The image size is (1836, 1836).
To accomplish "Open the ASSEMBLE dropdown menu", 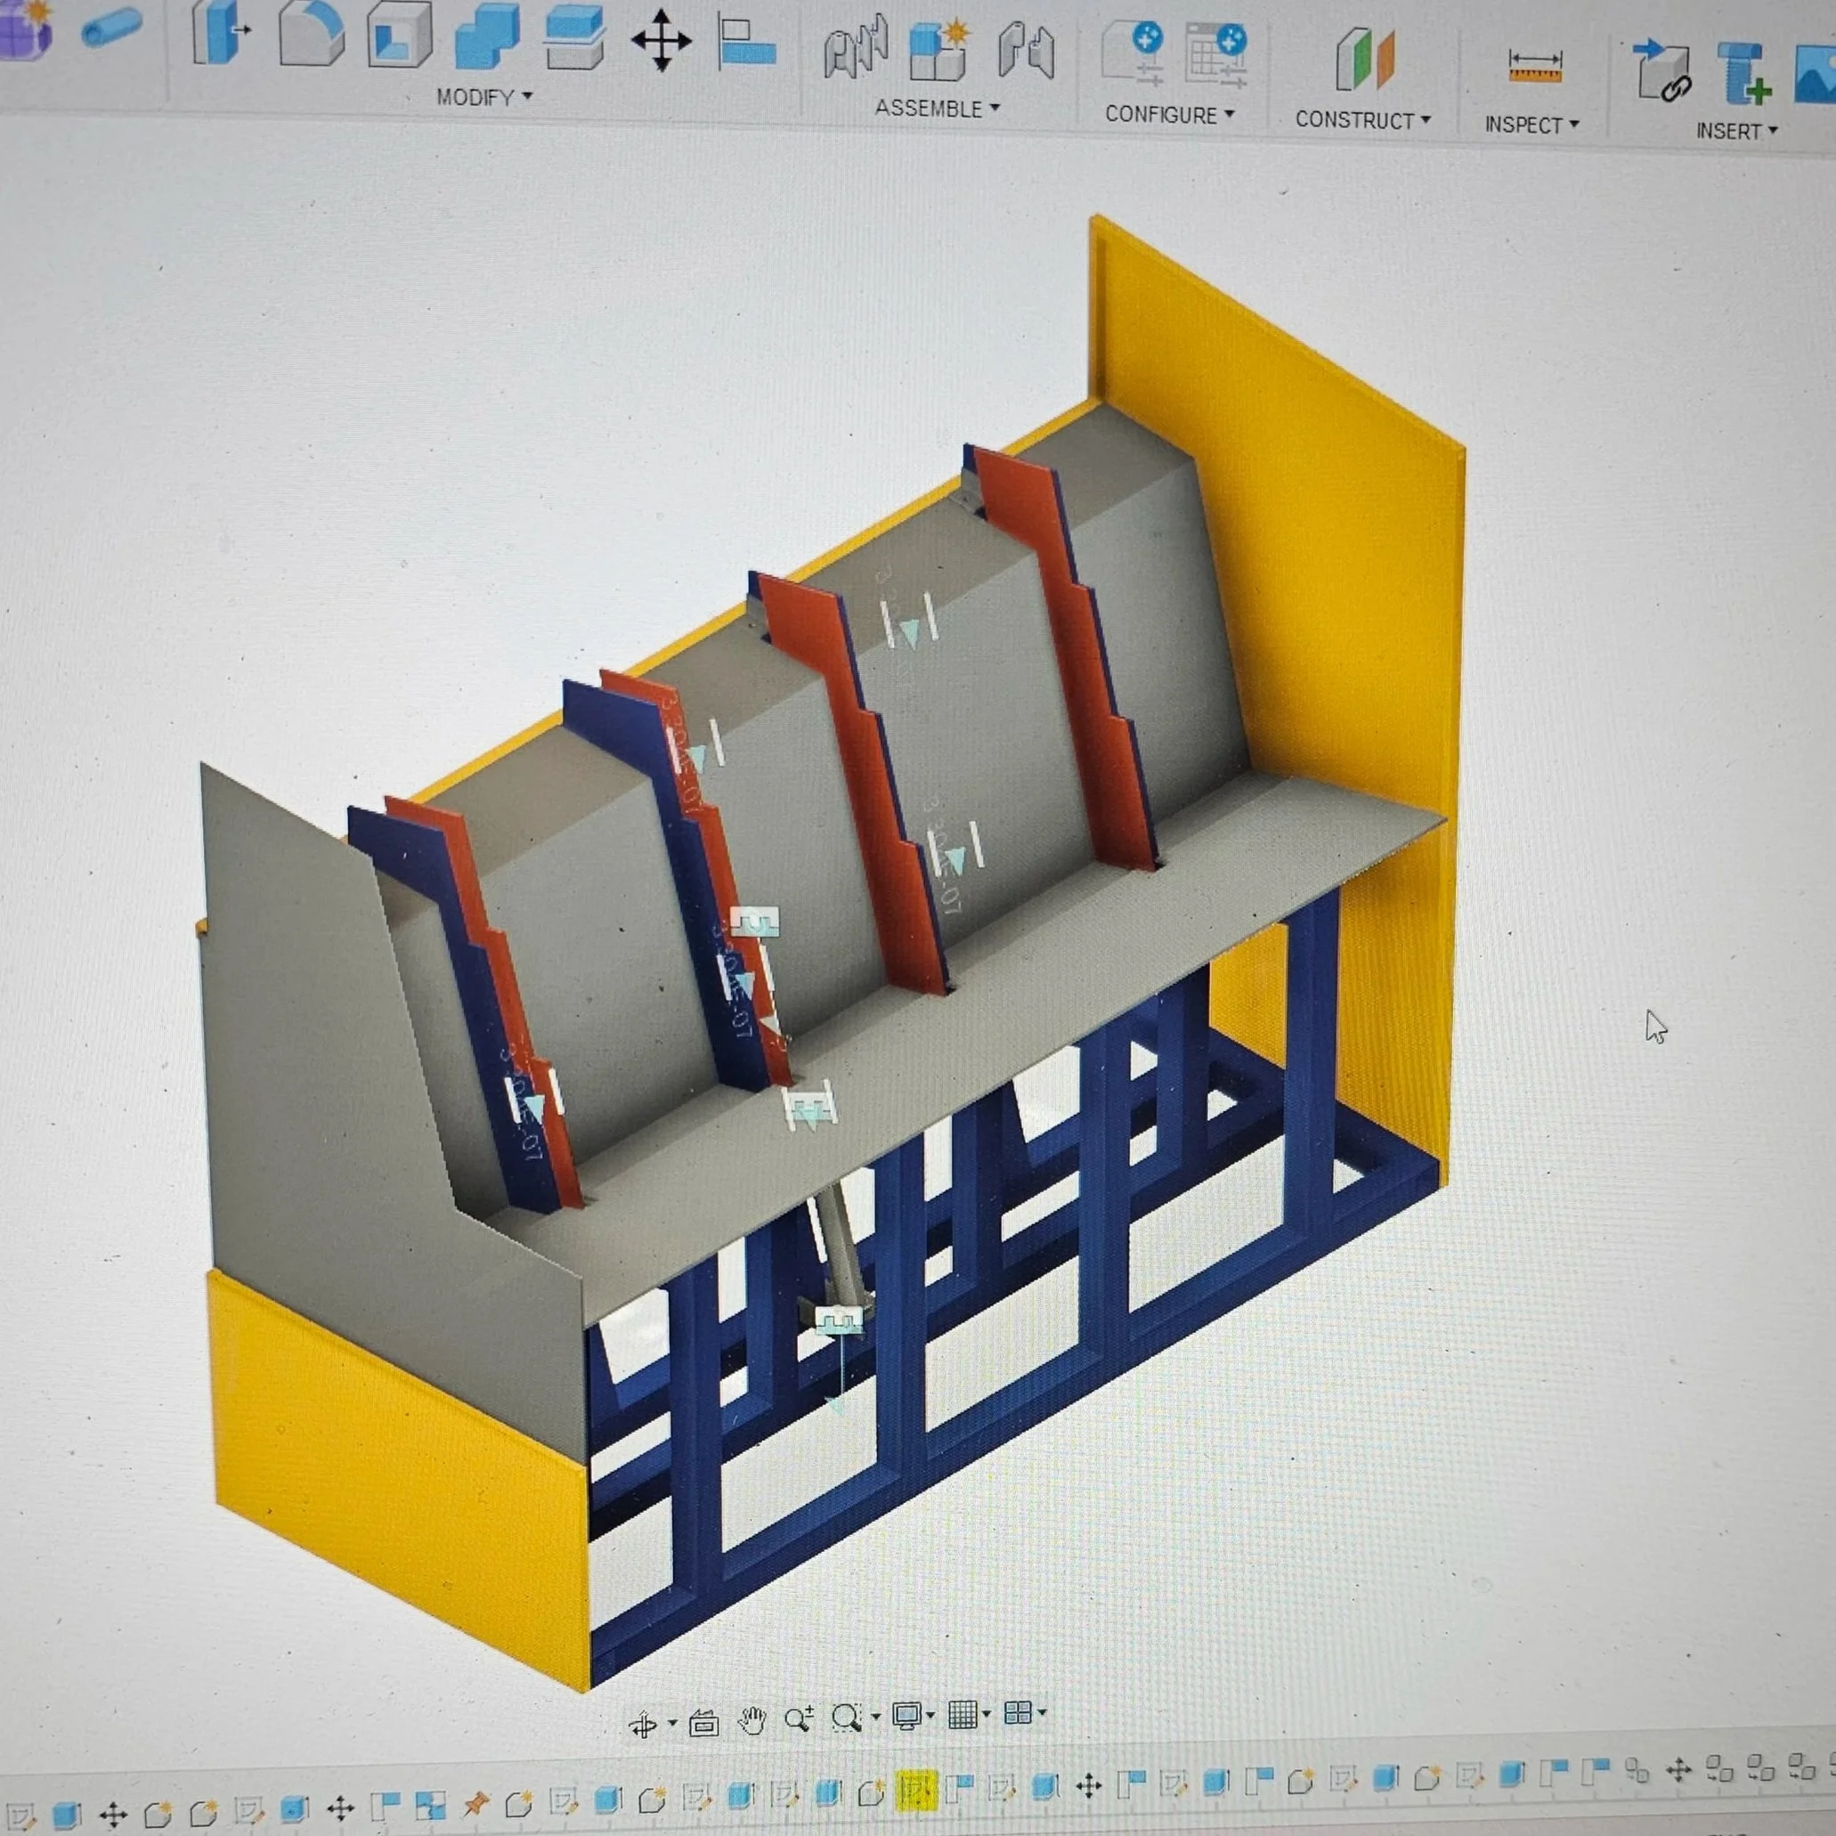I will coord(936,109).
